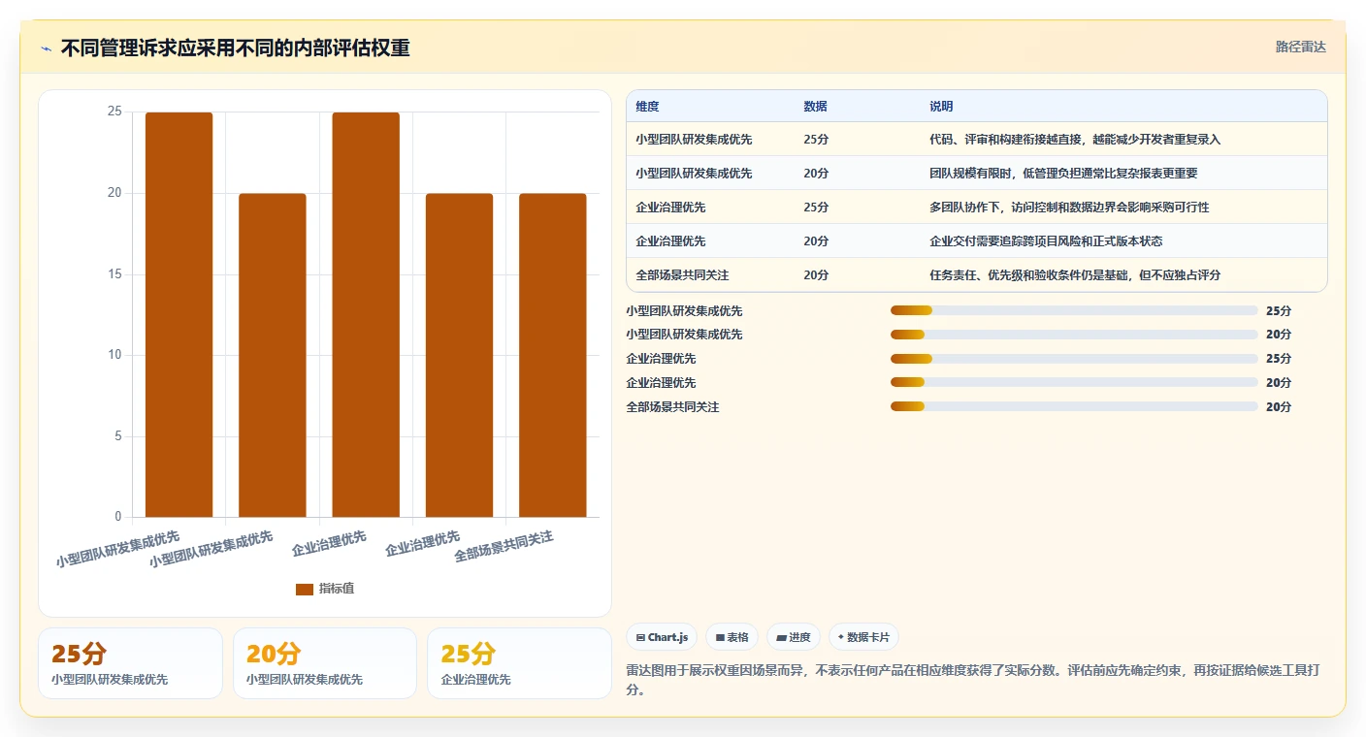This screenshot has height=737, width=1366.
Task: Select the card title 不同管理诉求应采用不同的内部评估权重
Action: tap(235, 48)
